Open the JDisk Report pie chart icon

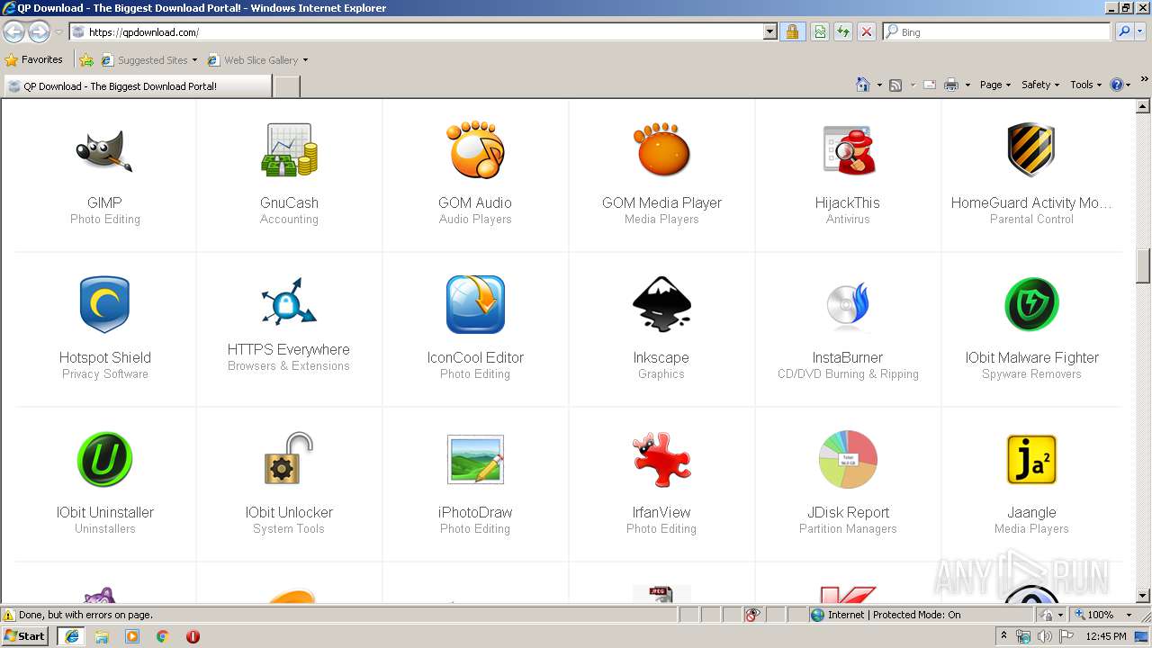tap(848, 460)
